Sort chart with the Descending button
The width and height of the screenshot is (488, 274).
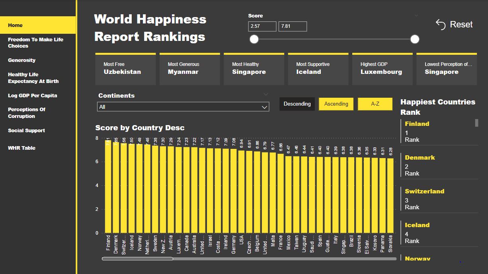[297, 104]
